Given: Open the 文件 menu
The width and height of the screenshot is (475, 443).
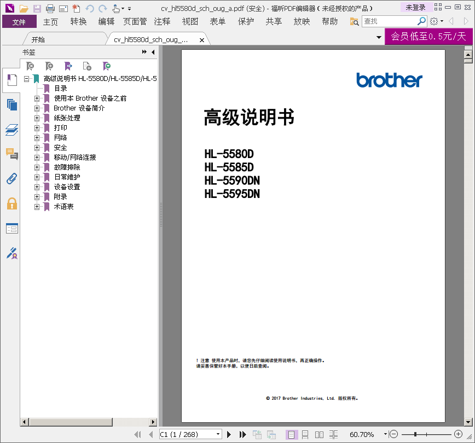Looking at the screenshot, I should pos(19,22).
